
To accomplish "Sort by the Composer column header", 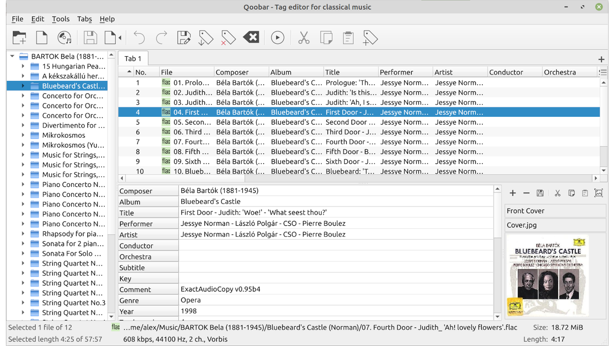I will pos(232,72).
